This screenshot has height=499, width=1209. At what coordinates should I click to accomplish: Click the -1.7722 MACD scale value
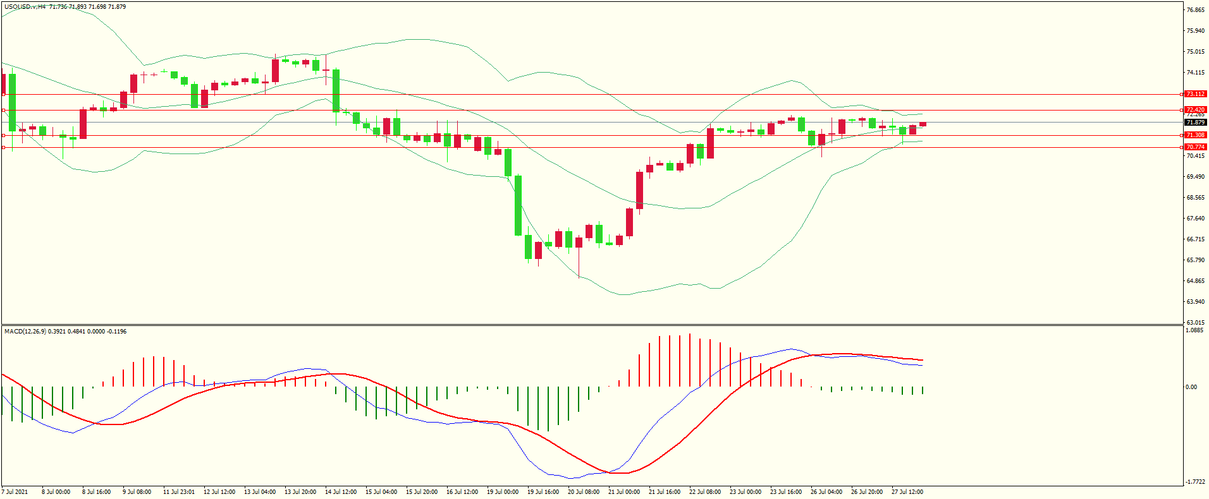click(x=1194, y=481)
